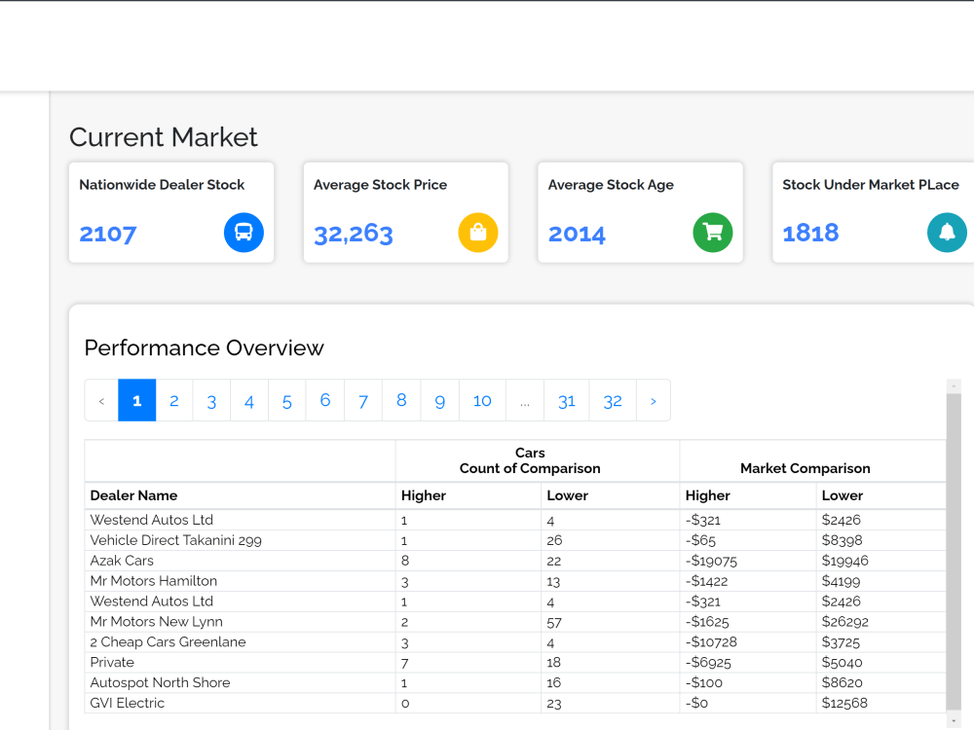Image resolution: width=974 pixels, height=730 pixels.
Task: Go to next page arrow in pagination
Action: [x=653, y=401]
